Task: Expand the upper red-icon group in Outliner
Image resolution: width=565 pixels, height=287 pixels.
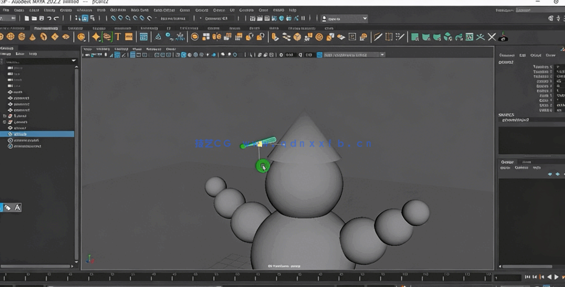Action: click(5, 116)
